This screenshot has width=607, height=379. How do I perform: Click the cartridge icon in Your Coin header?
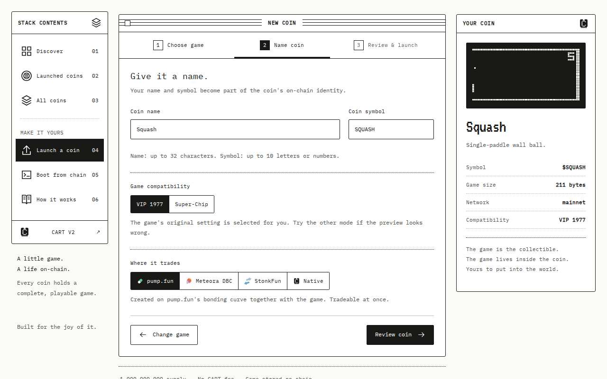point(584,23)
